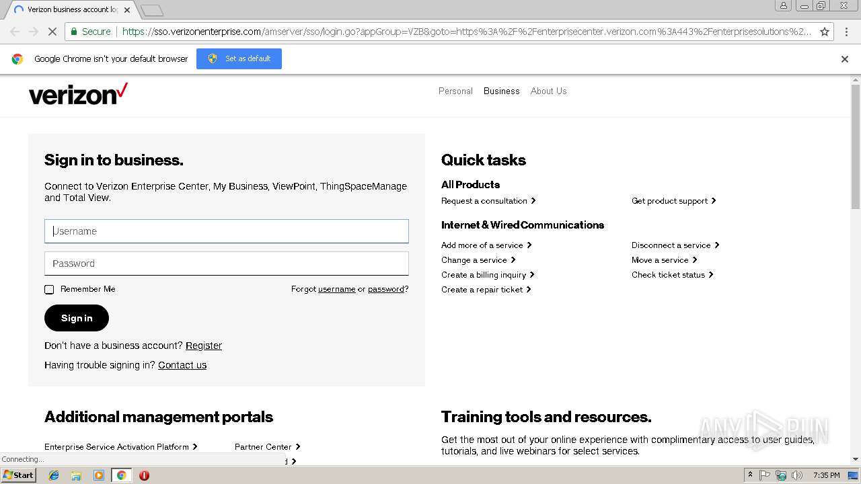Stop loading the page
The width and height of the screenshot is (861, 484).
coord(52,32)
